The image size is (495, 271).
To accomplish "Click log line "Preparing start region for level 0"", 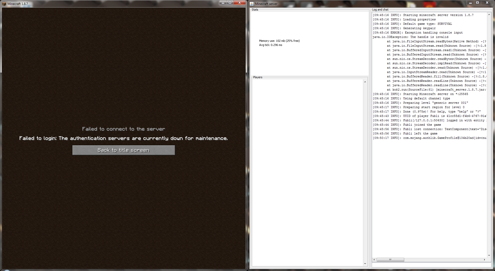I will coord(419,107).
